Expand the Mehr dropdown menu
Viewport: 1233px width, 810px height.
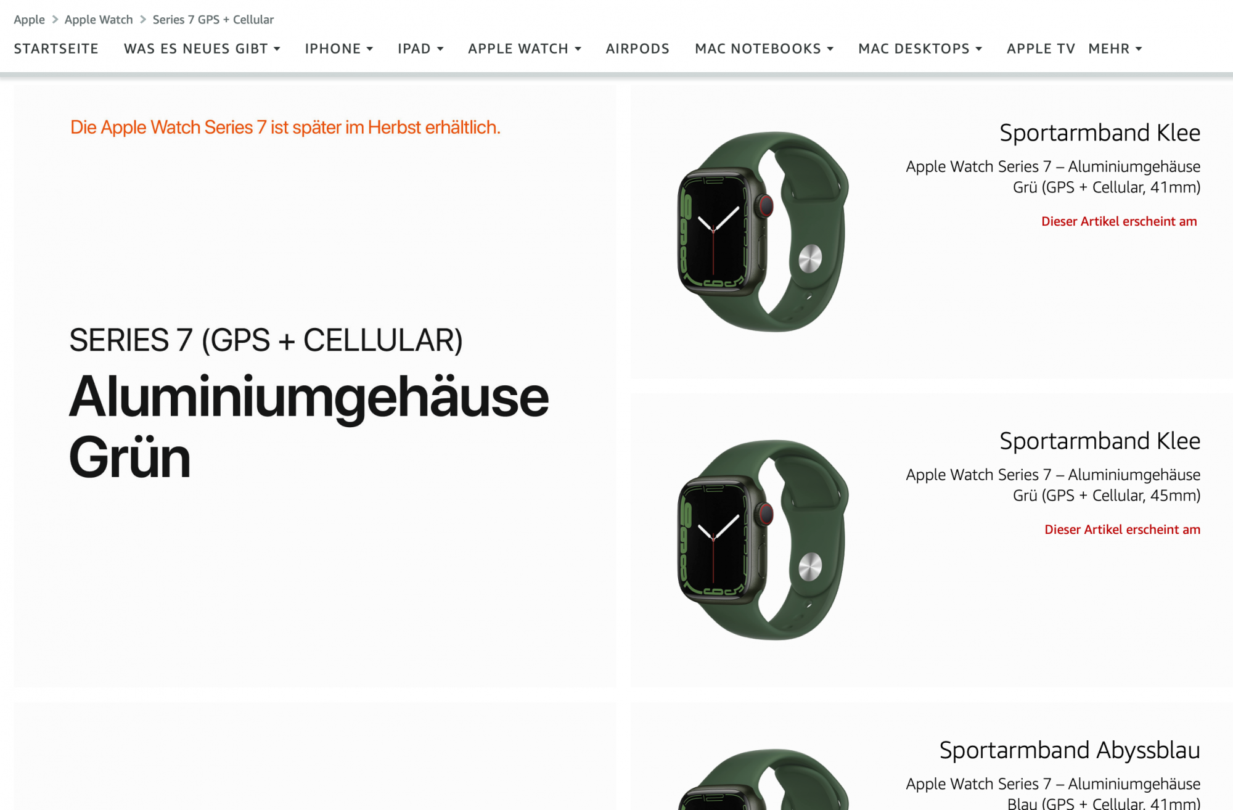pos(1115,49)
